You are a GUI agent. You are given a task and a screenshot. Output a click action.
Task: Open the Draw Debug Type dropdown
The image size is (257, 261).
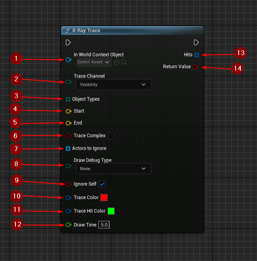(x=113, y=169)
